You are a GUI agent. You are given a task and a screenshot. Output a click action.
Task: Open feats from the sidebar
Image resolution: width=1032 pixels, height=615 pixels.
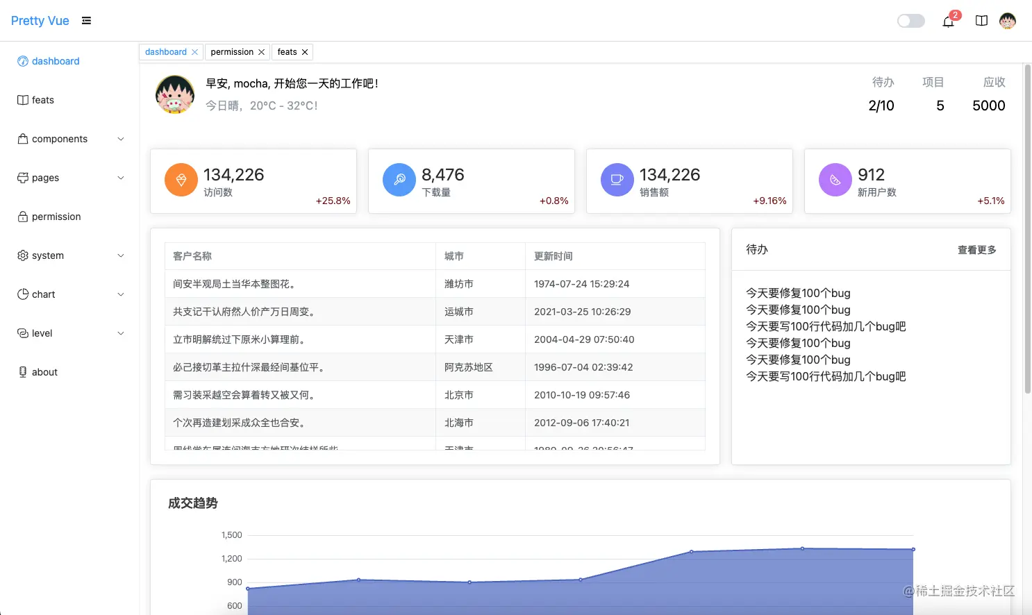[43, 100]
